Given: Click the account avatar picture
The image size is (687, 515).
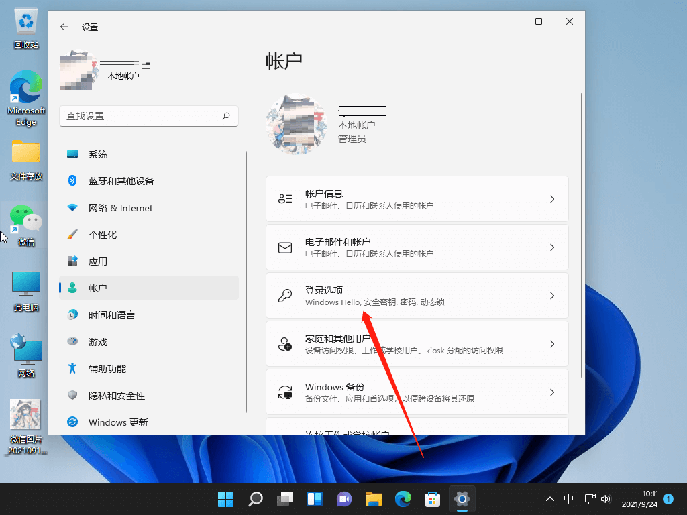Looking at the screenshot, I should [297, 125].
